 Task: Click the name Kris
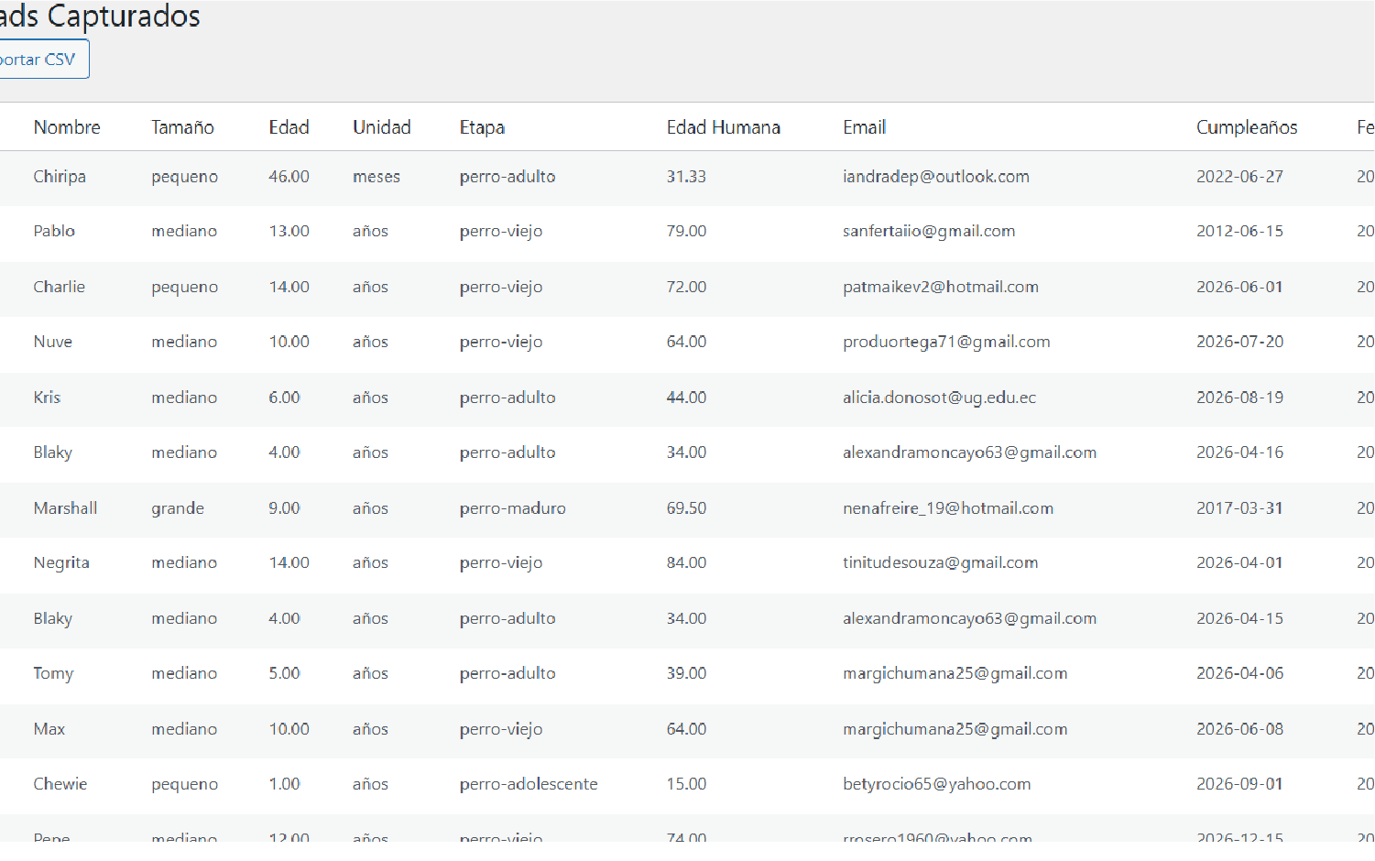click(x=47, y=398)
